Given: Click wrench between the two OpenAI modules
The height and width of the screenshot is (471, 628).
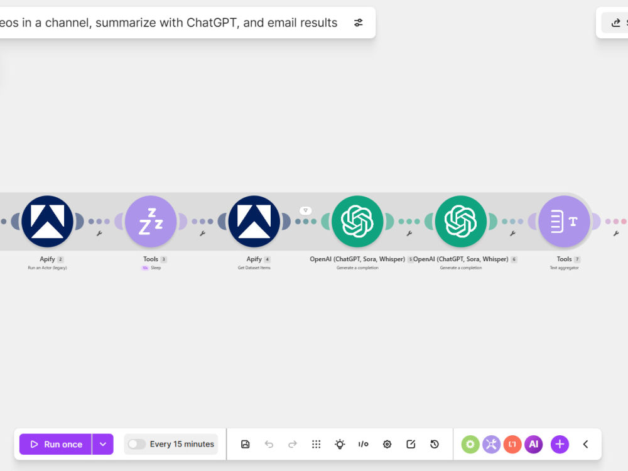Looking at the screenshot, I should (409, 234).
